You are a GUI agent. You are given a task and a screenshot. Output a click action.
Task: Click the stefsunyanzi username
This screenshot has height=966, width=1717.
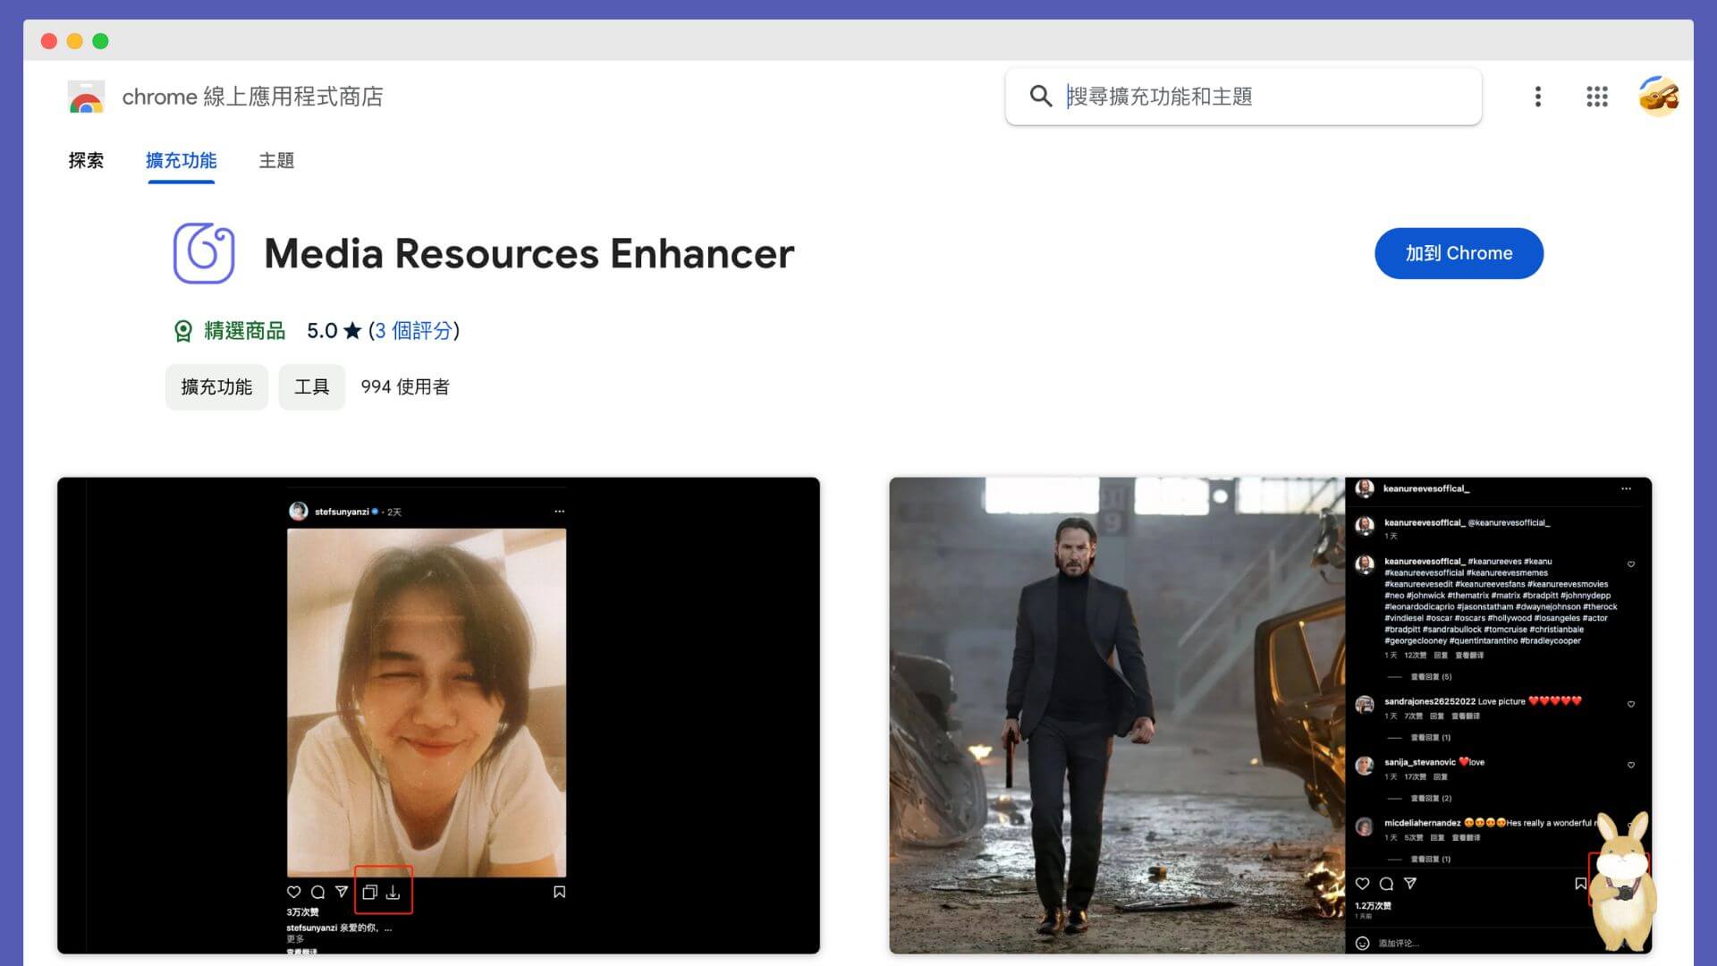point(342,512)
